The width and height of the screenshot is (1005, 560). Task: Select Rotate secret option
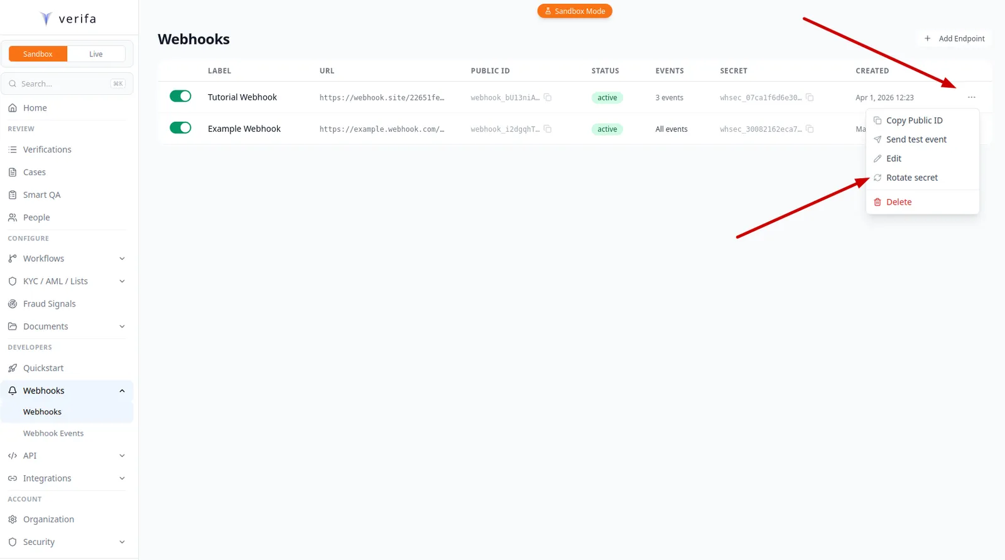pyautogui.click(x=922, y=178)
